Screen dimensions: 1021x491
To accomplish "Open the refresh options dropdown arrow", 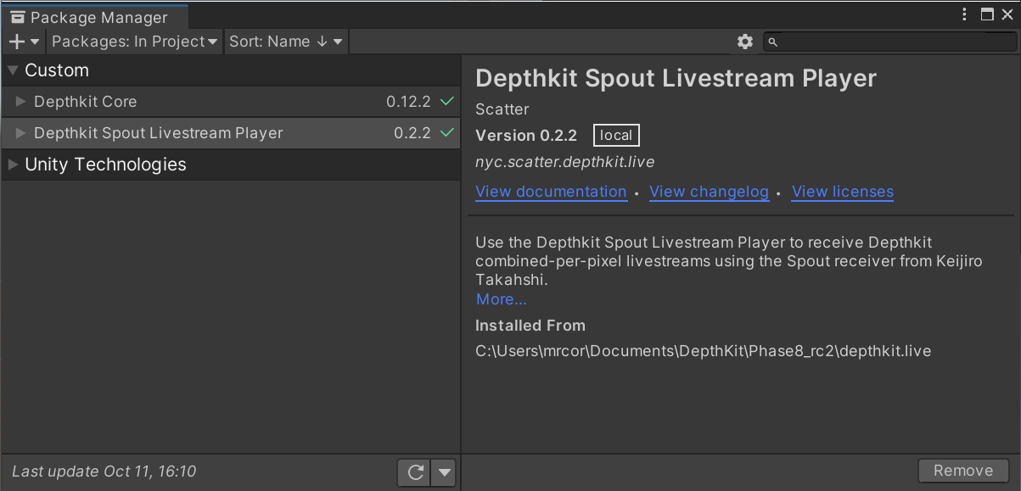I will click(444, 472).
